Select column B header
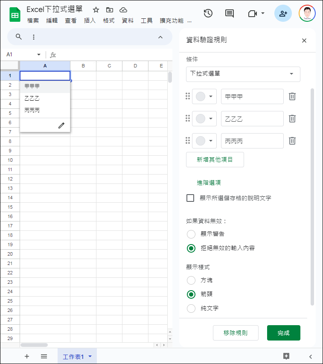The image size is (323, 364). pos(83,66)
